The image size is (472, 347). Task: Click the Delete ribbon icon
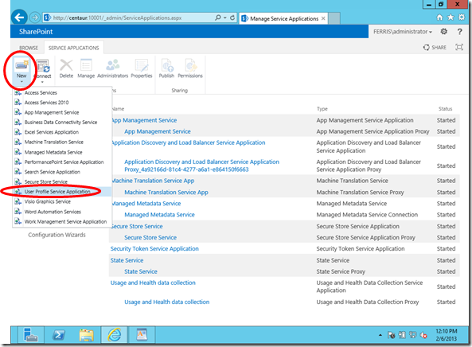[66, 68]
